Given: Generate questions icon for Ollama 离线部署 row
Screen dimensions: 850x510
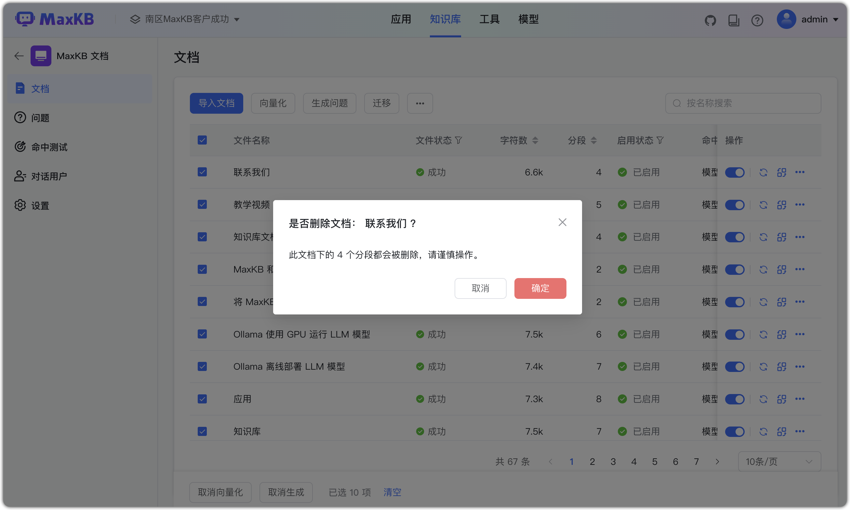Looking at the screenshot, I should pos(781,367).
